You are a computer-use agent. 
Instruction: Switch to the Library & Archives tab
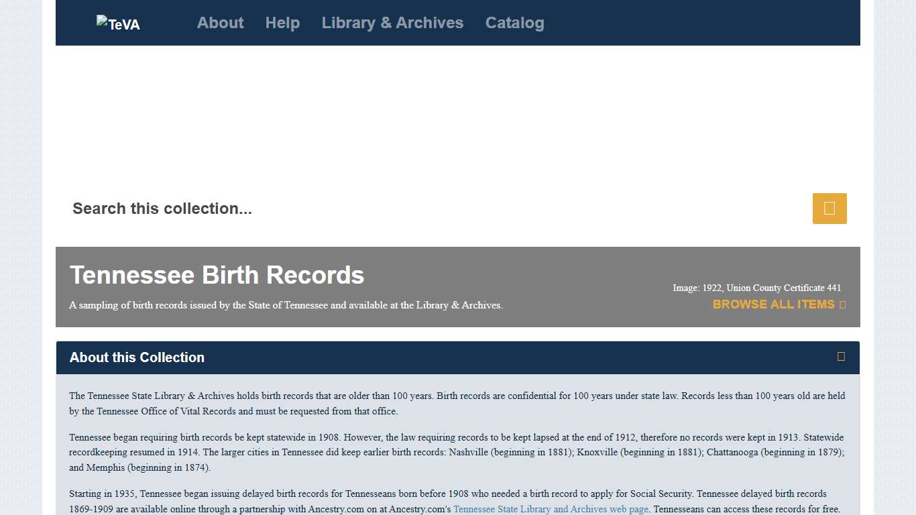(x=392, y=22)
